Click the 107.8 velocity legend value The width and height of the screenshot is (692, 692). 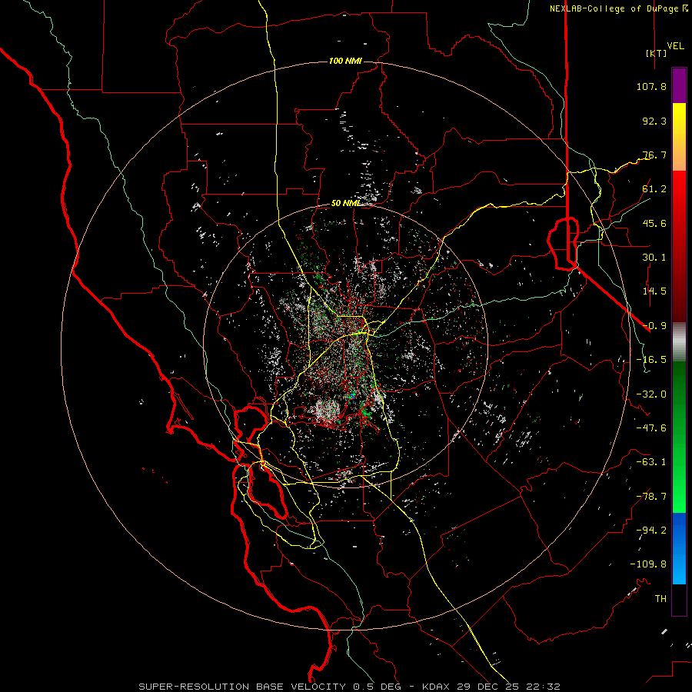[x=651, y=86]
